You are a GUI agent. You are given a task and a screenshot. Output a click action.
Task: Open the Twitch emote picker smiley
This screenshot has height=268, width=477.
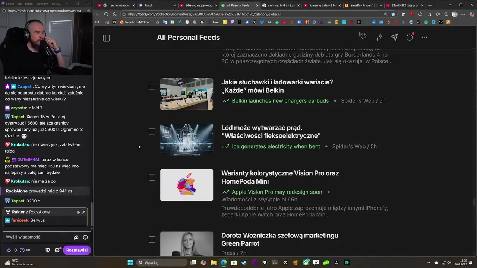[x=85, y=237]
